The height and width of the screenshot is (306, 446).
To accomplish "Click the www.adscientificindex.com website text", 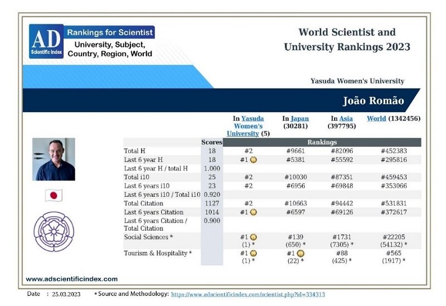I will (x=72, y=279).
